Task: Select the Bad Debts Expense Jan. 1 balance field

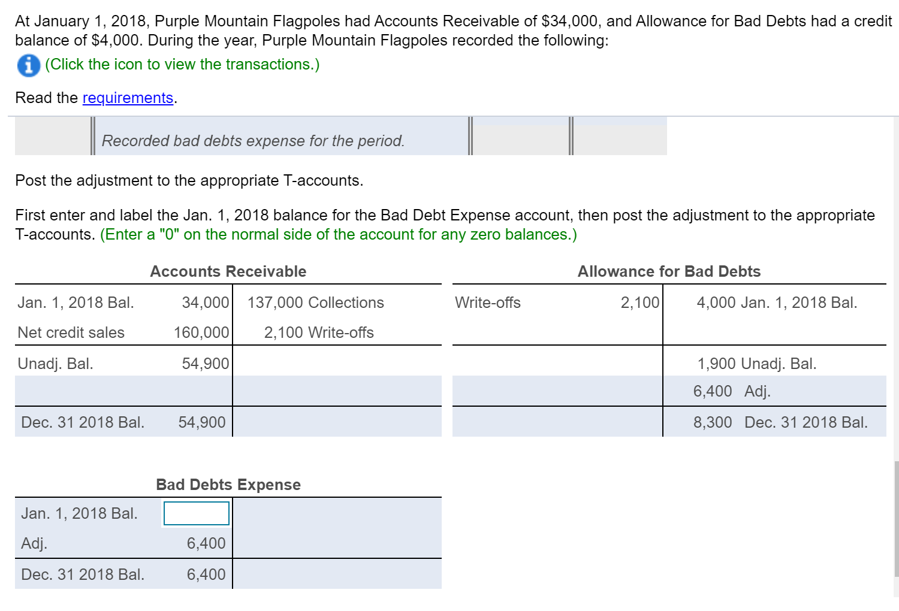Action: [197, 513]
